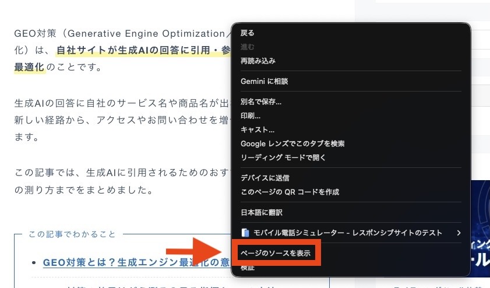Click paragraph line 生成AIの回答に自社のサービス名

point(122,103)
